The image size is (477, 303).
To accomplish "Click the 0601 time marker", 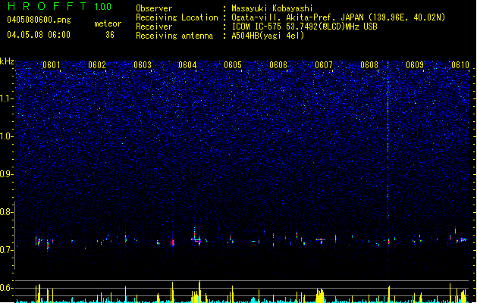I will coord(51,65).
